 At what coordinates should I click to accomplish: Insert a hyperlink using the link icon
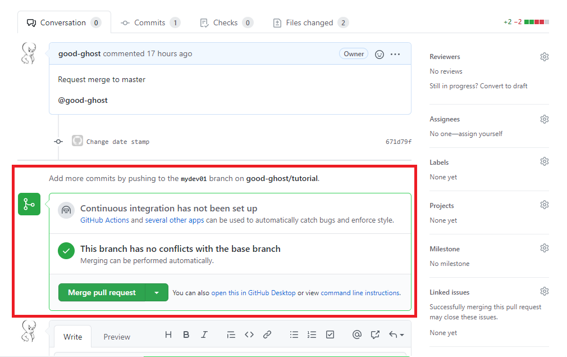pyautogui.click(x=267, y=335)
